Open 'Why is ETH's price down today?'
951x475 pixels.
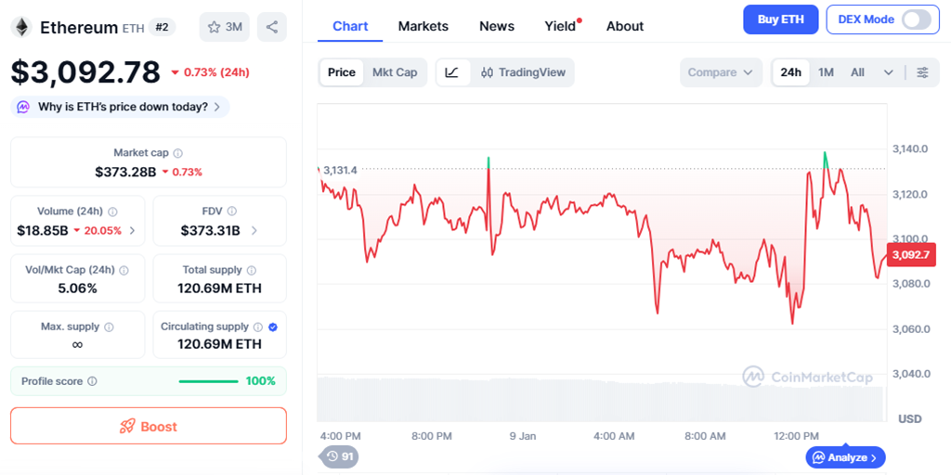122,107
